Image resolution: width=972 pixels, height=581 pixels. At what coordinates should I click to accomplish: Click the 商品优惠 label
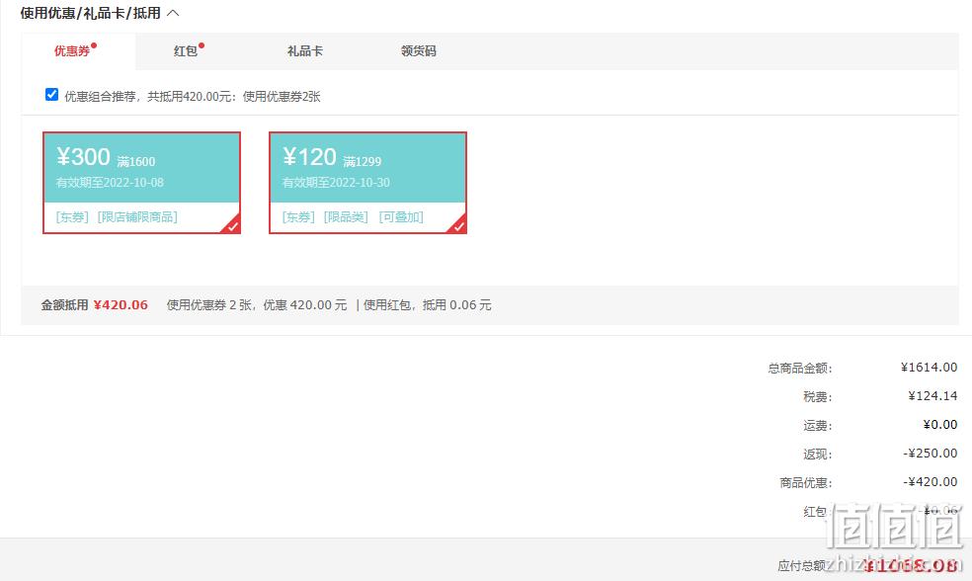(806, 482)
